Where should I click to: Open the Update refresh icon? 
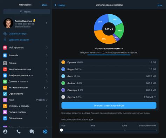[5, 118]
